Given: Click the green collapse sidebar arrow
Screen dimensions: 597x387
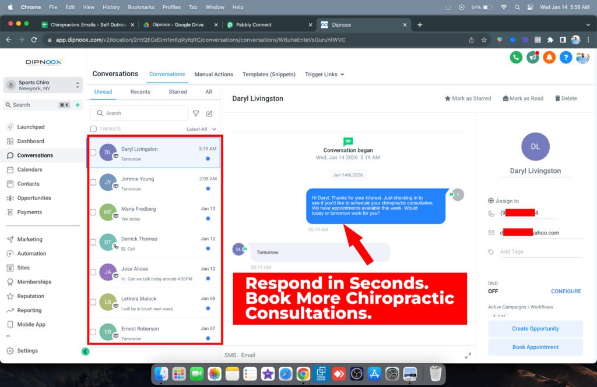Looking at the screenshot, I should pyautogui.click(x=85, y=352).
